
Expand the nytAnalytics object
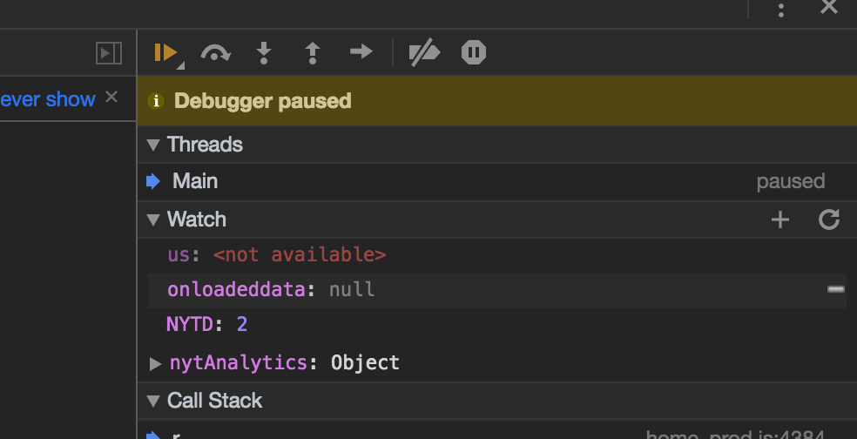[156, 363]
